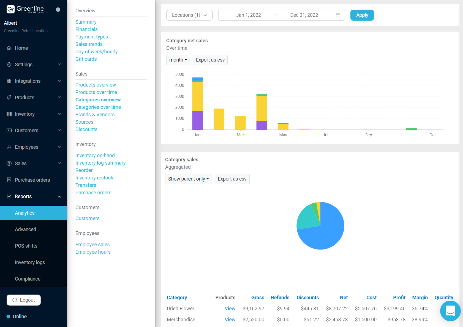Open the Summary report link
The width and height of the screenshot is (463, 327).
(x=86, y=22)
